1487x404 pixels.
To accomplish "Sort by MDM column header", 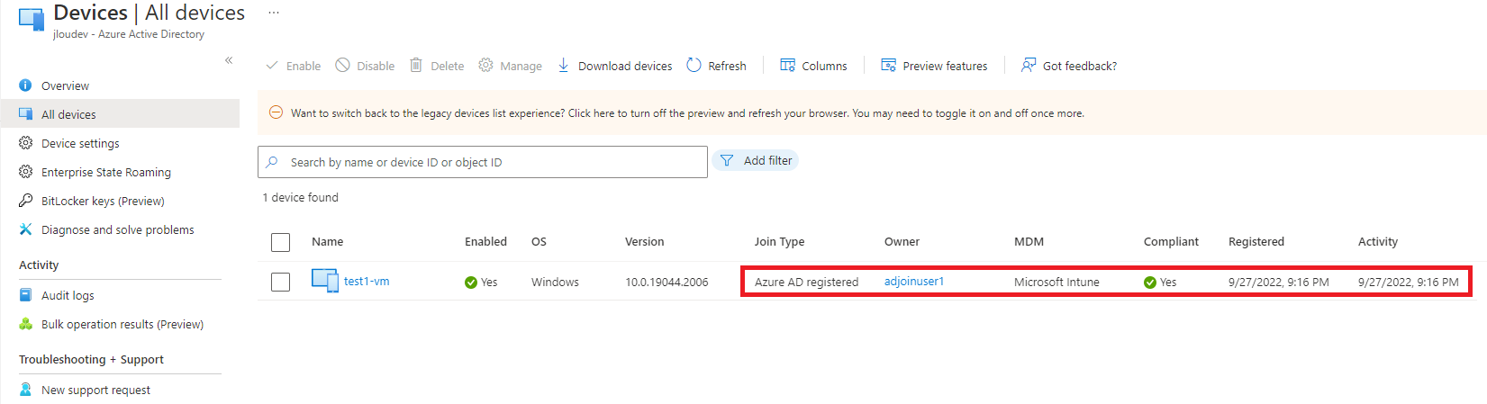I will pyautogui.click(x=1029, y=241).
